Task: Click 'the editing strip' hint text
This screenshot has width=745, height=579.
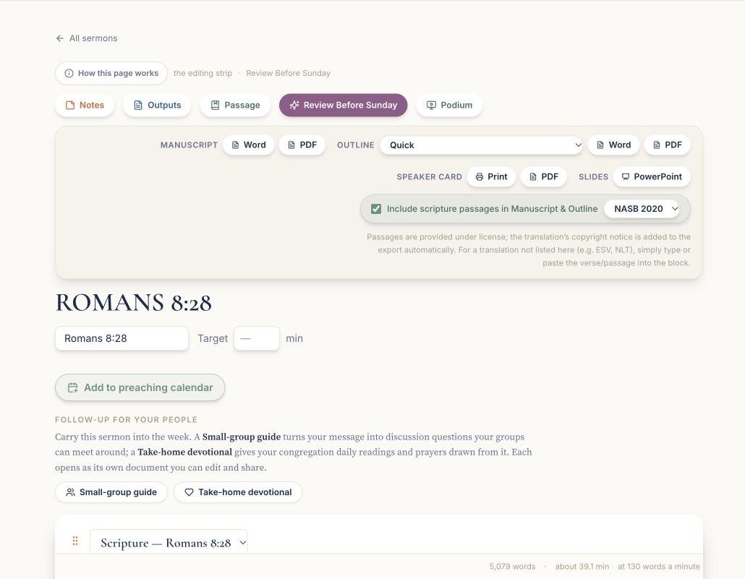Action: [203, 73]
